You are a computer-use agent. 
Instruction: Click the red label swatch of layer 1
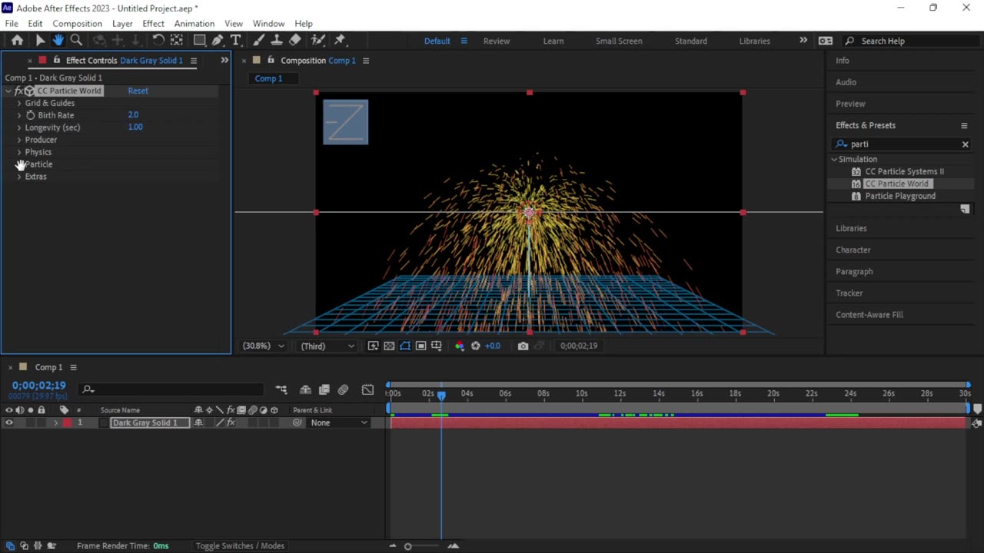click(67, 423)
